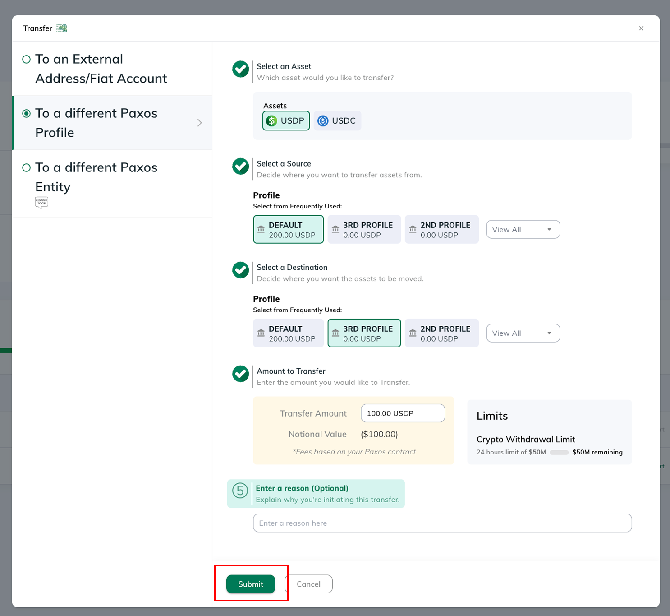Click the Transfer money icon in the header
Viewport: 670px width, 616px height.
pos(61,28)
